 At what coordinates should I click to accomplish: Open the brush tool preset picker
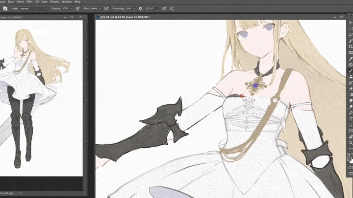[5, 8]
